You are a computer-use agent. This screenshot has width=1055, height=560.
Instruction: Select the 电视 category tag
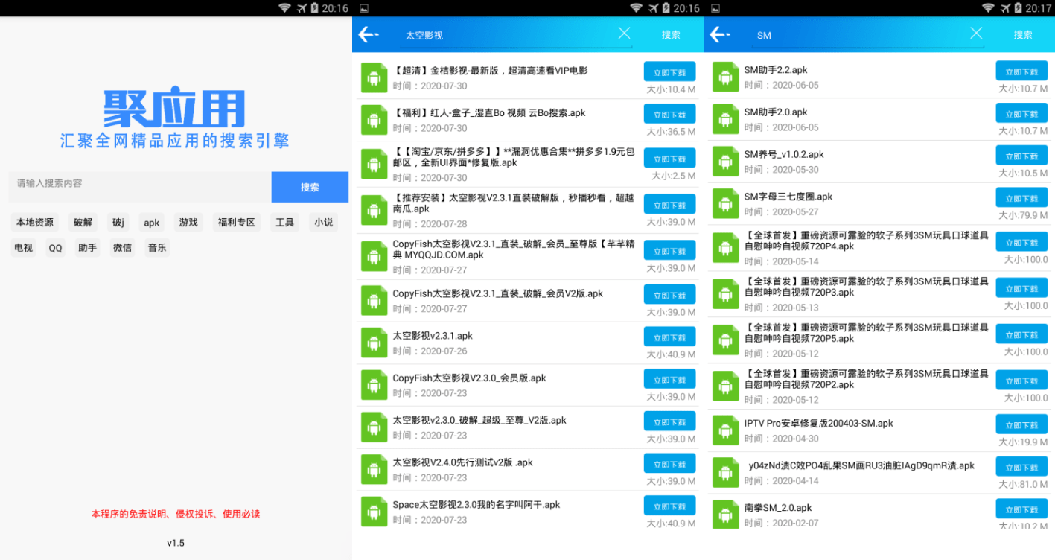(x=22, y=247)
